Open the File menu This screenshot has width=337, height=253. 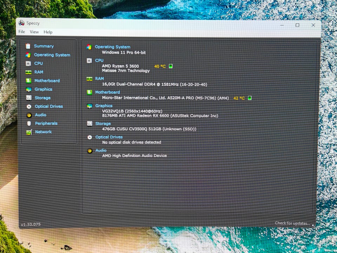point(22,32)
